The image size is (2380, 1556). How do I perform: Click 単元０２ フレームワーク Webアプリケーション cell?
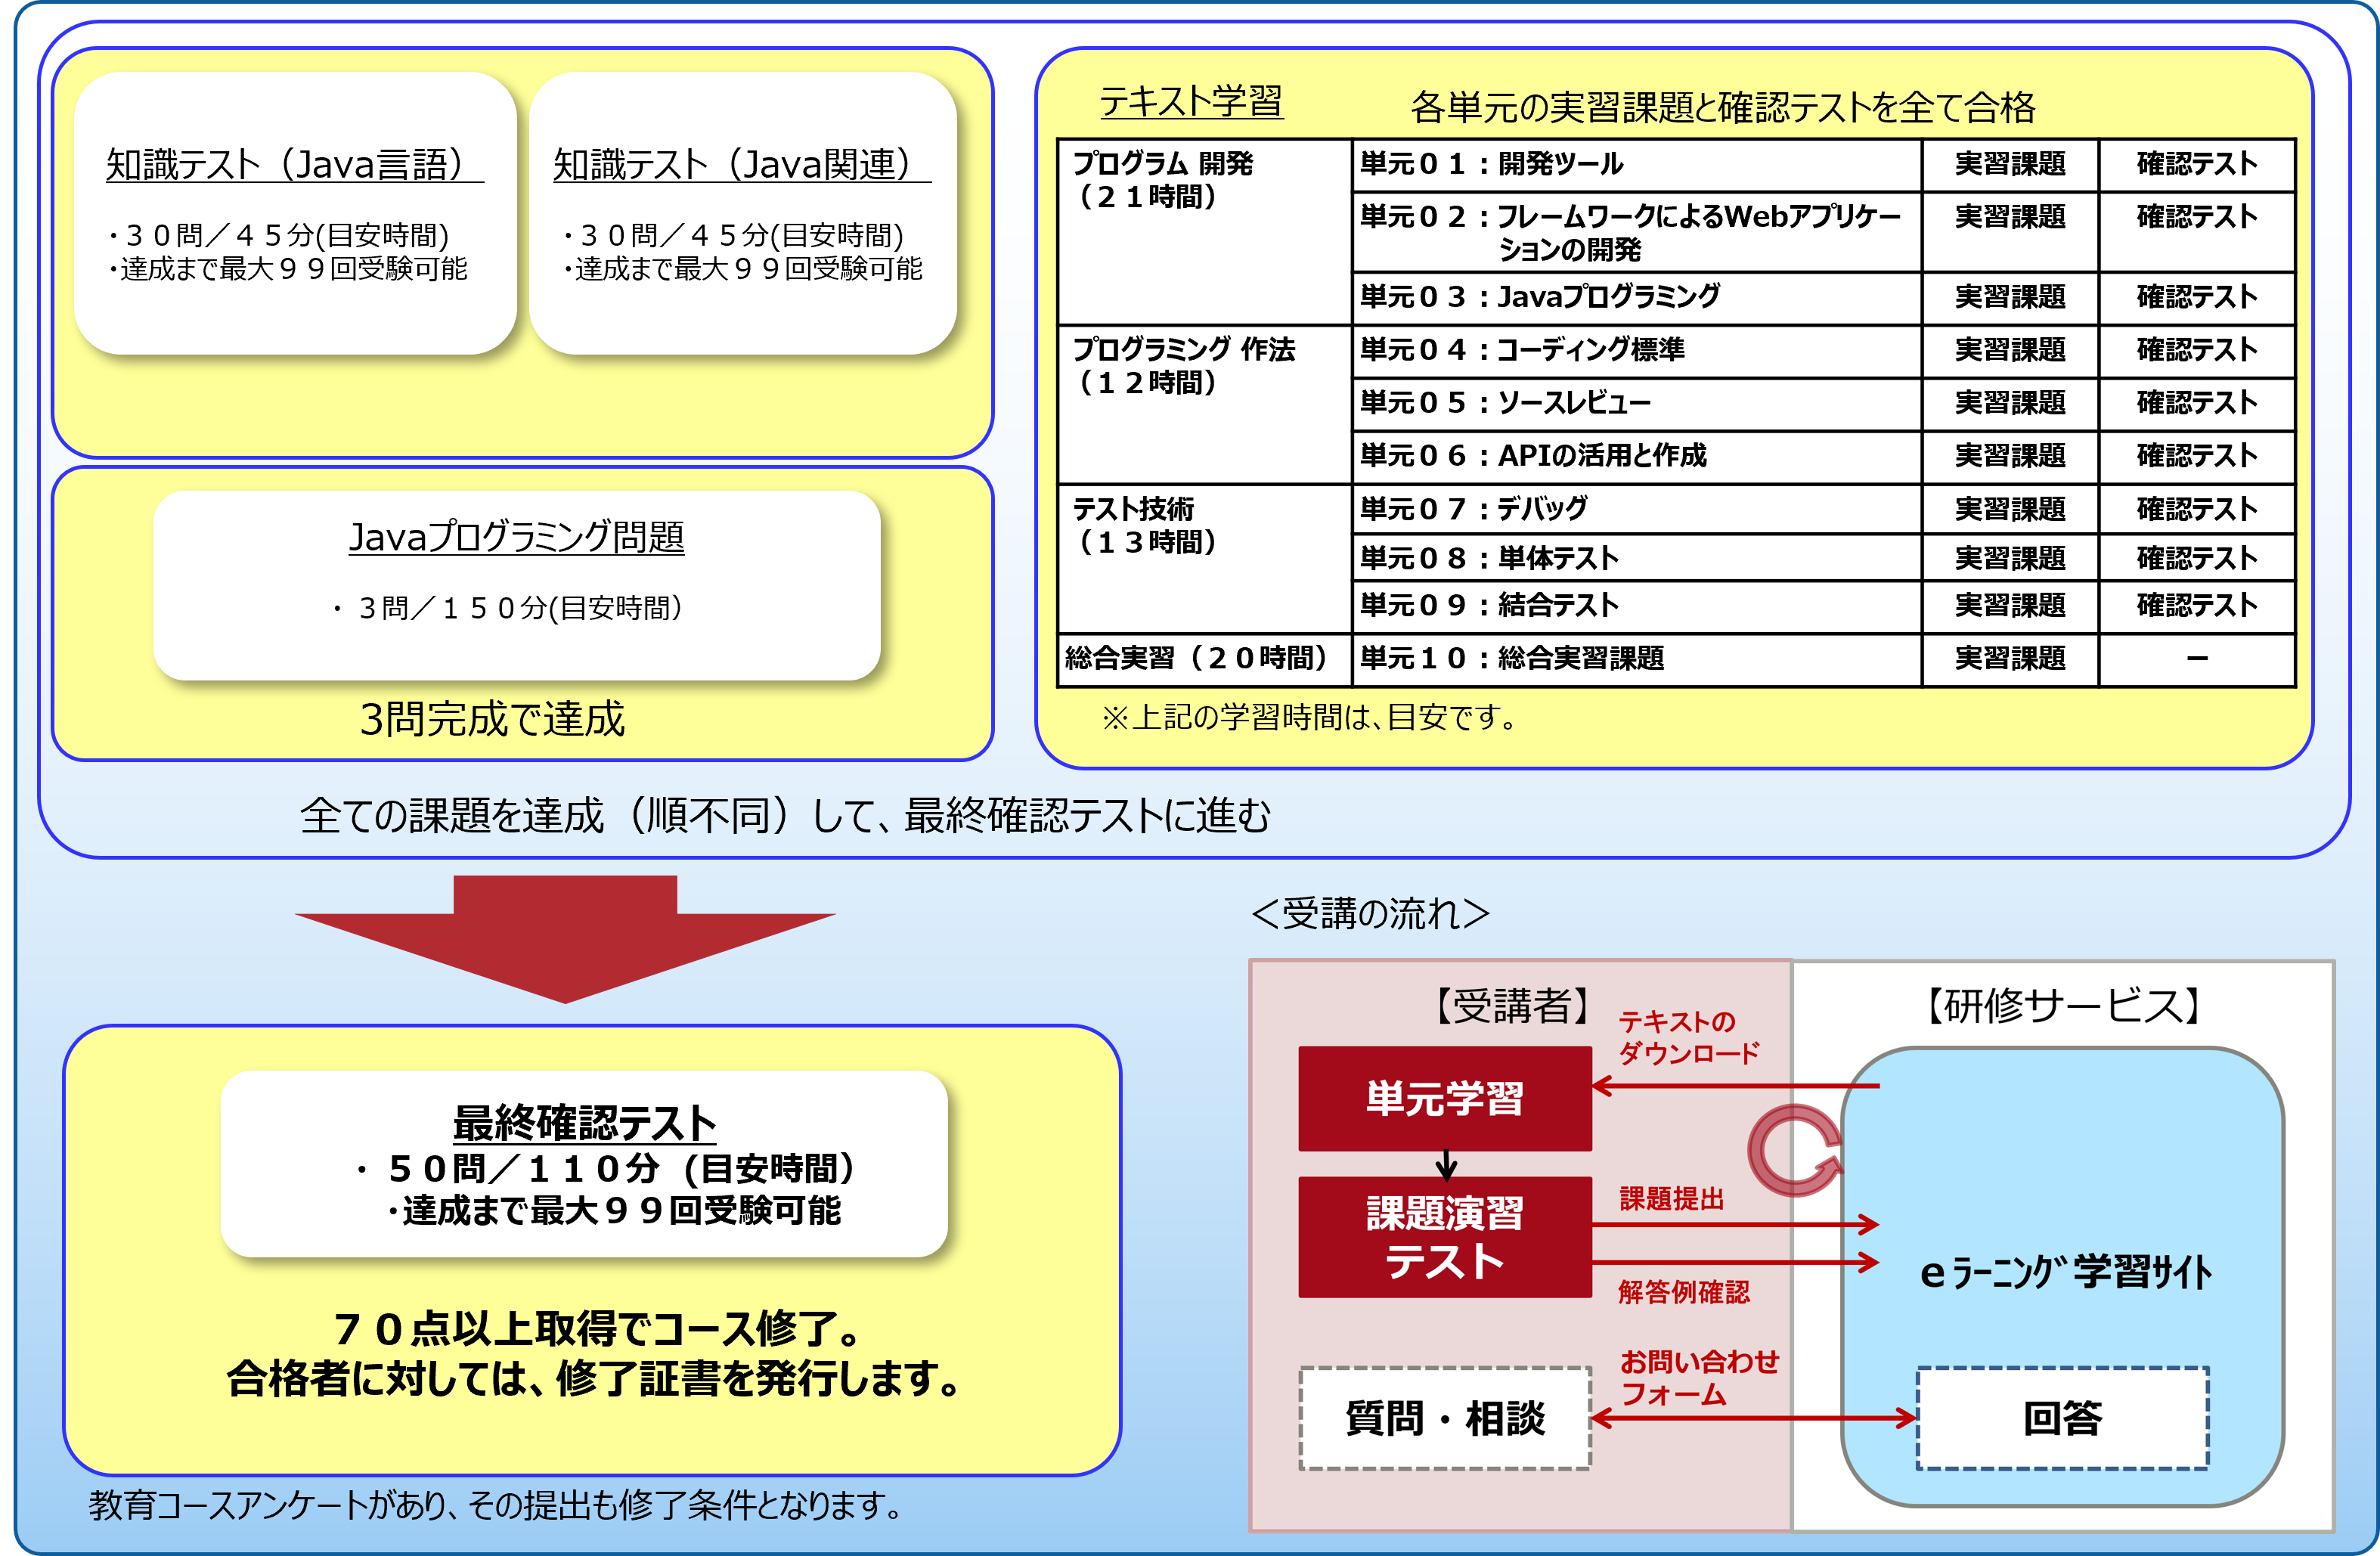coord(1636,232)
